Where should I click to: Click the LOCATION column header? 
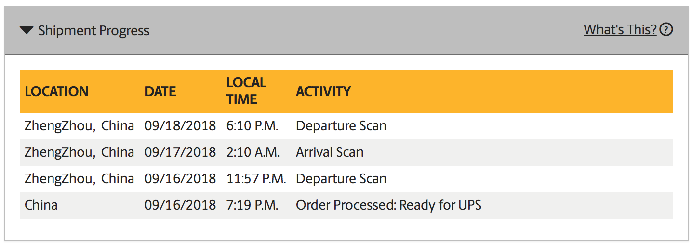[x=56, y=91]
